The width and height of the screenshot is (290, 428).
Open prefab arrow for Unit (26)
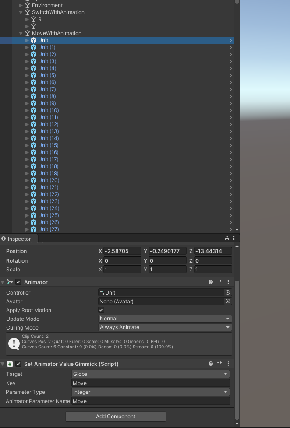231,222
